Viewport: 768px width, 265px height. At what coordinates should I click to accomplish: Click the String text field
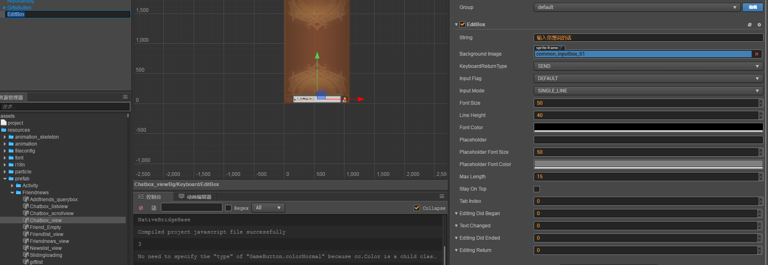pos(648,38)
